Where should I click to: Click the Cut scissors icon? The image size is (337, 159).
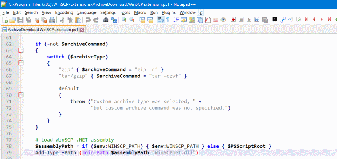[62, 20]
